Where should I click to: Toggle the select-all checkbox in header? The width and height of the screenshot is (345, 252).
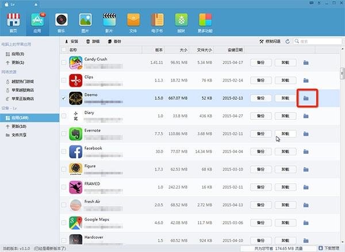tap(64, 49)
